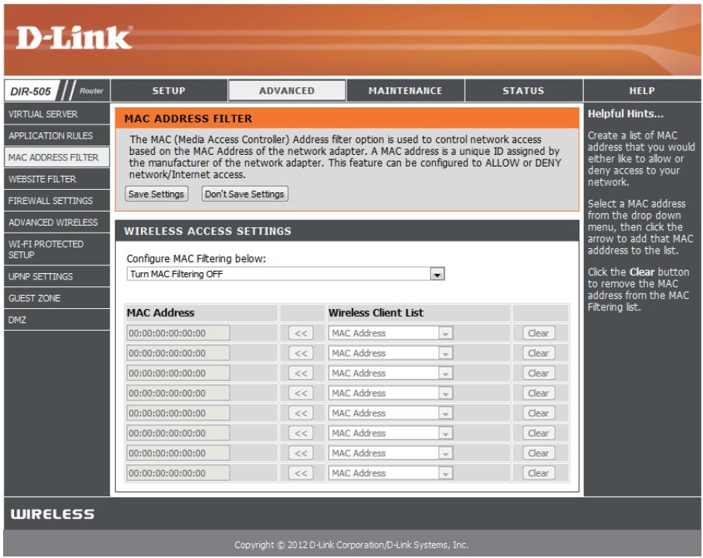Expand third row Wireless Client dropdown
703x558 pixels.
[x=391, y=373]
